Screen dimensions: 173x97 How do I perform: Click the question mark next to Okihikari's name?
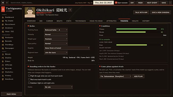tap(70, 10)
